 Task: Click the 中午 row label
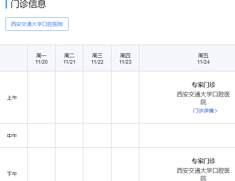(12, 136)
